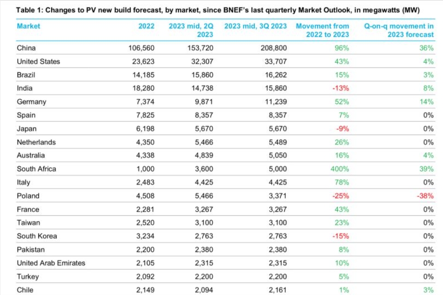Screen dimensions: 443x295
Task: Select the 'Spain' market cell
Action: pos(26,115)
